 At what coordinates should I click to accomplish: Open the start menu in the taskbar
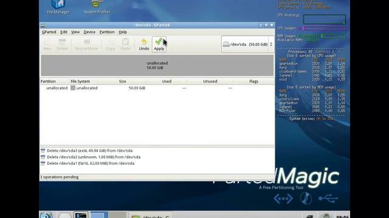tap(46, 215)
